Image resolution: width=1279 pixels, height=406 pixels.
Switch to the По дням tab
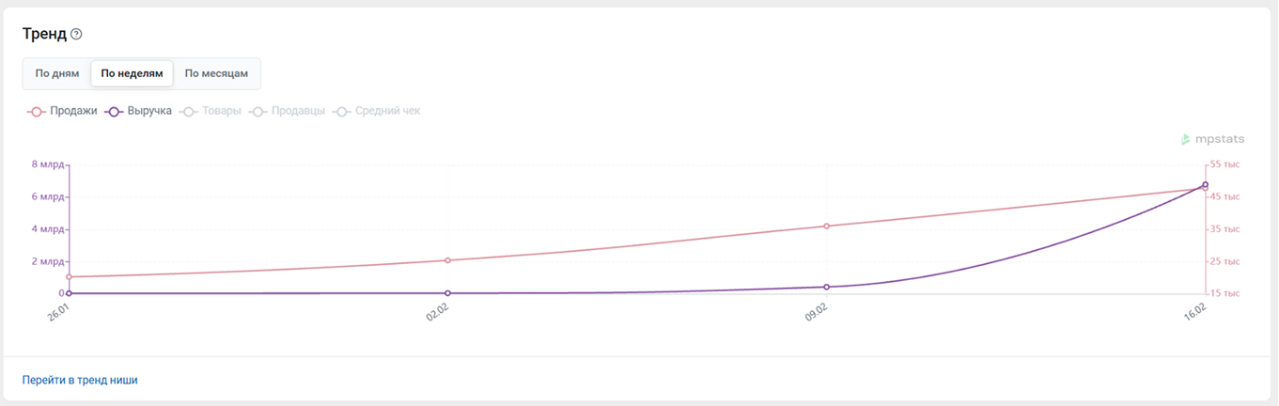click(x=57, y=73)
